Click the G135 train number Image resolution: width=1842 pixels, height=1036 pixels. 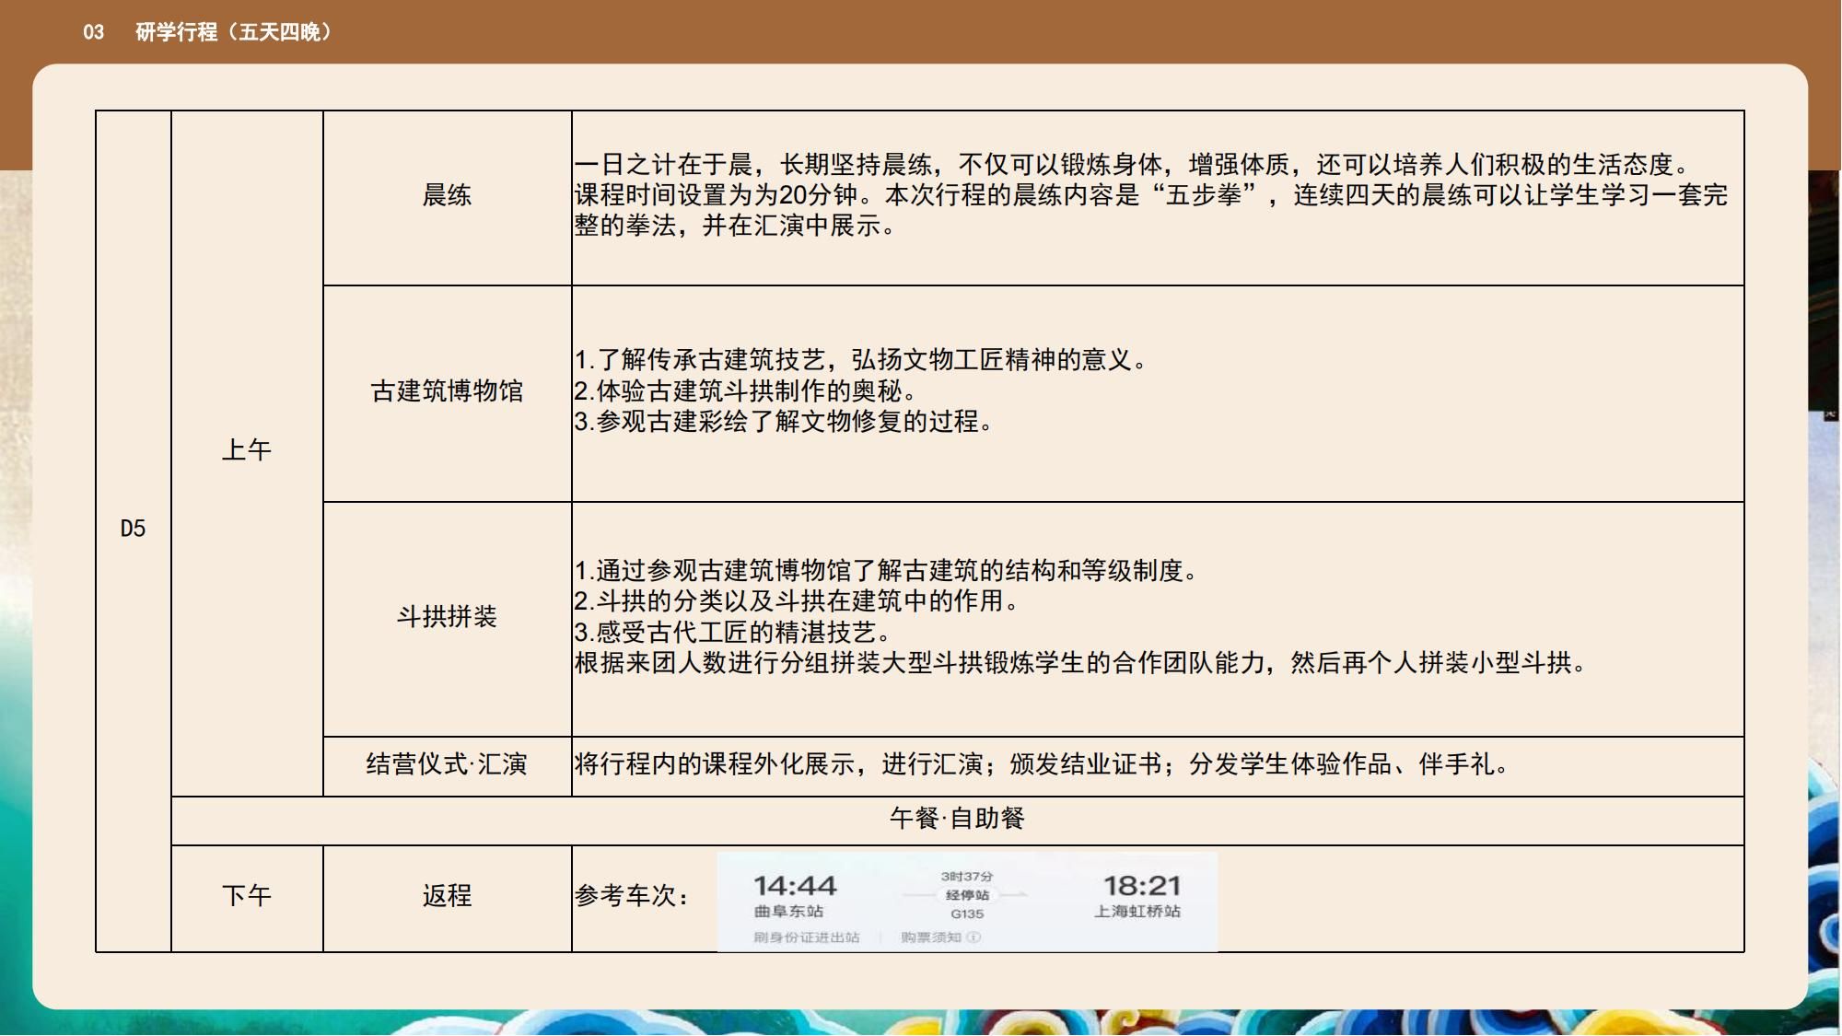967,914
